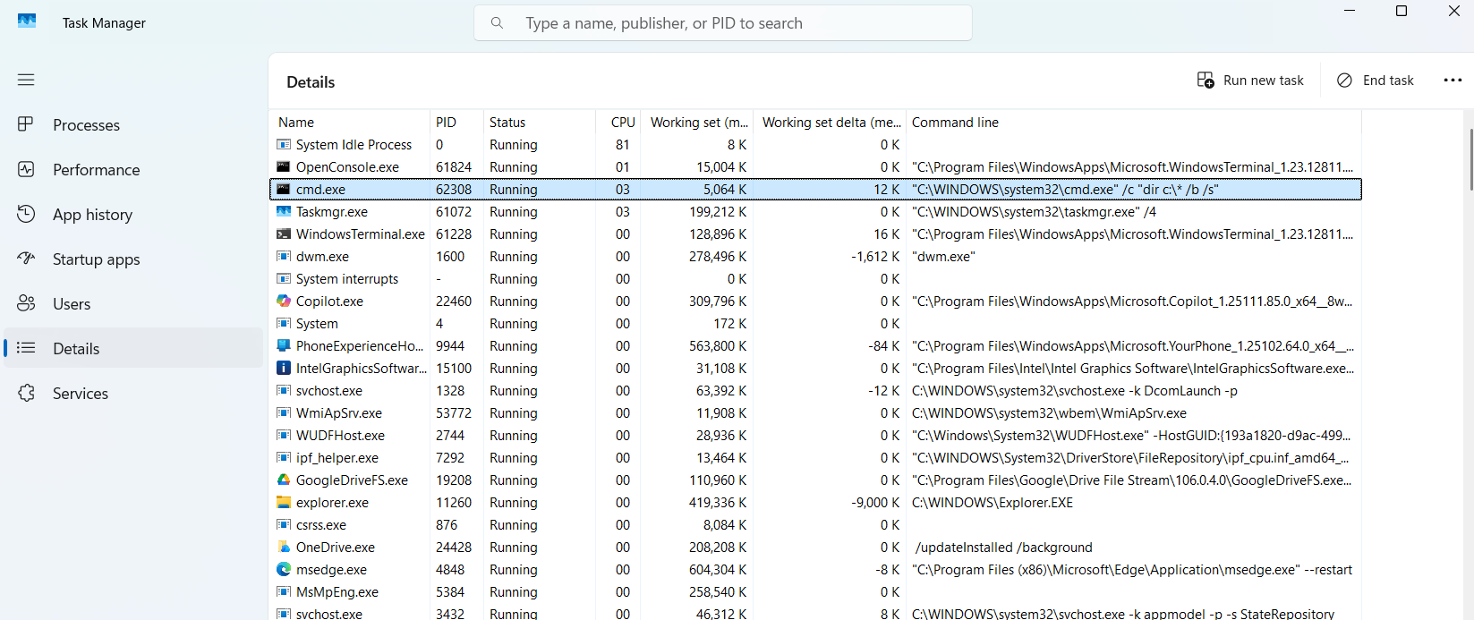Click the End task circle icon
The image size is (1474, 620).
coord(1344,81)
